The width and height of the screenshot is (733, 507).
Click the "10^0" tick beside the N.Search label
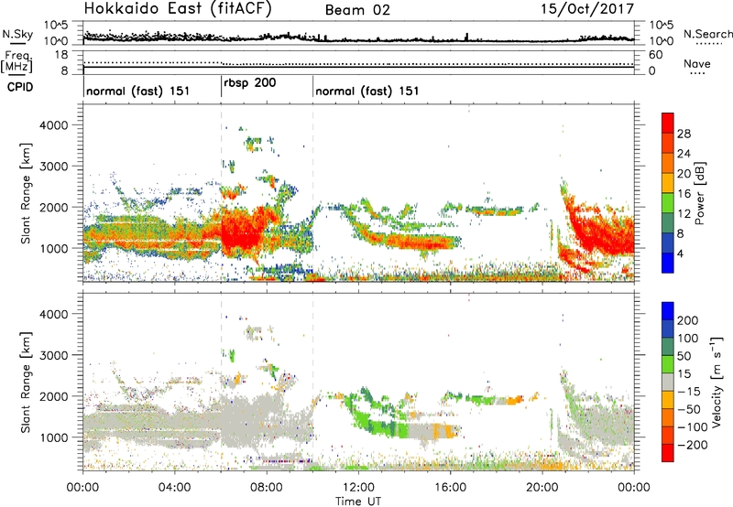(662, 41)
